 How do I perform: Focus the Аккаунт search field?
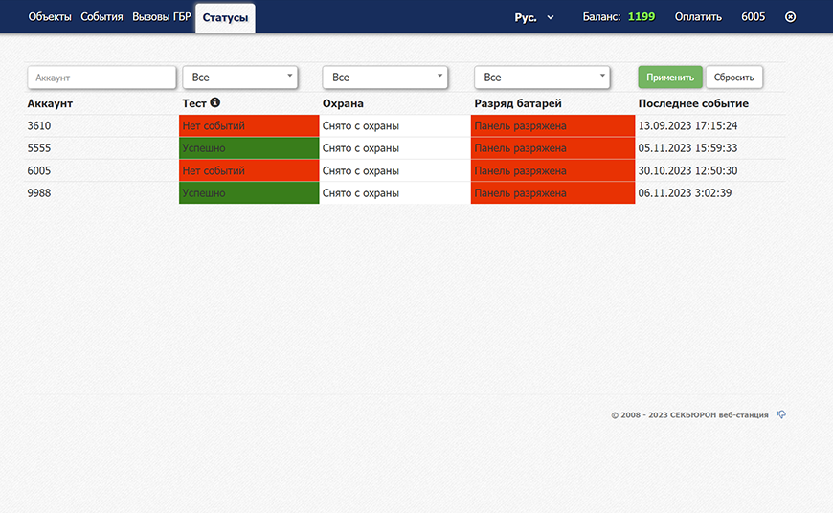[x=102, y=78]
